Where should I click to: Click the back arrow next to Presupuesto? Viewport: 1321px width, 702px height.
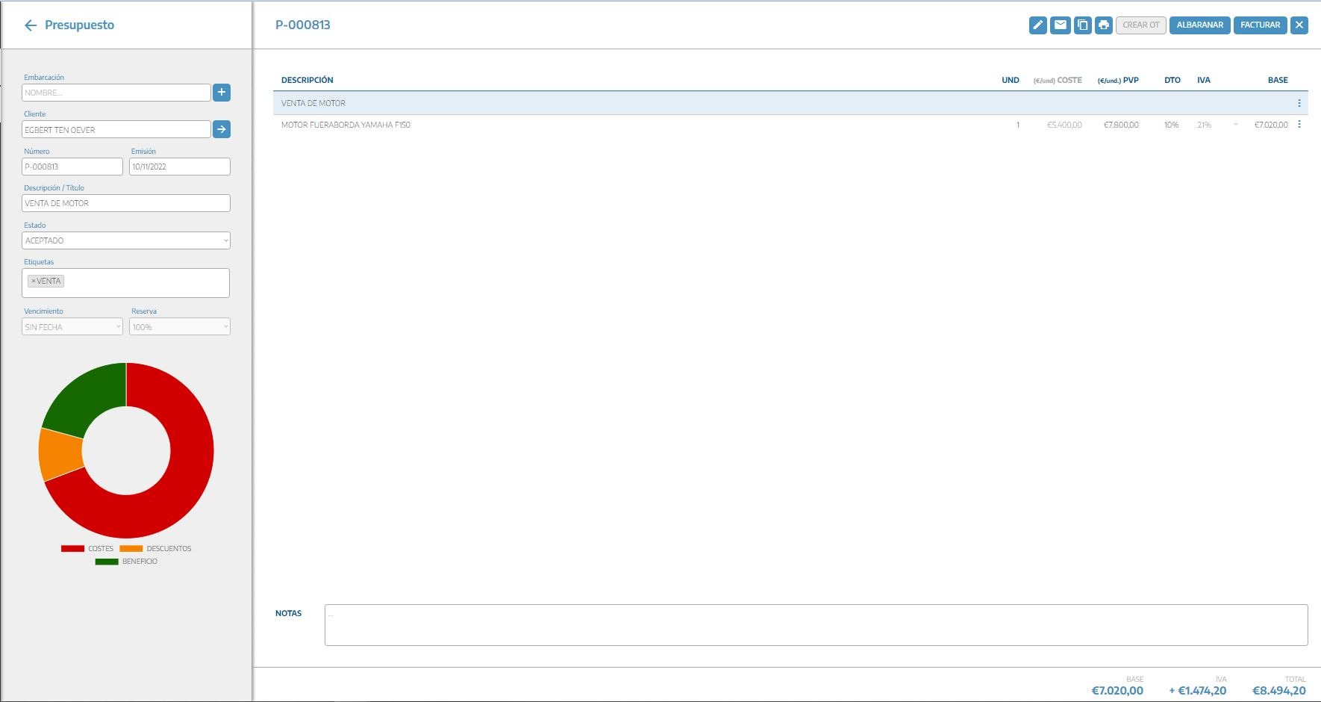[31, 25]
